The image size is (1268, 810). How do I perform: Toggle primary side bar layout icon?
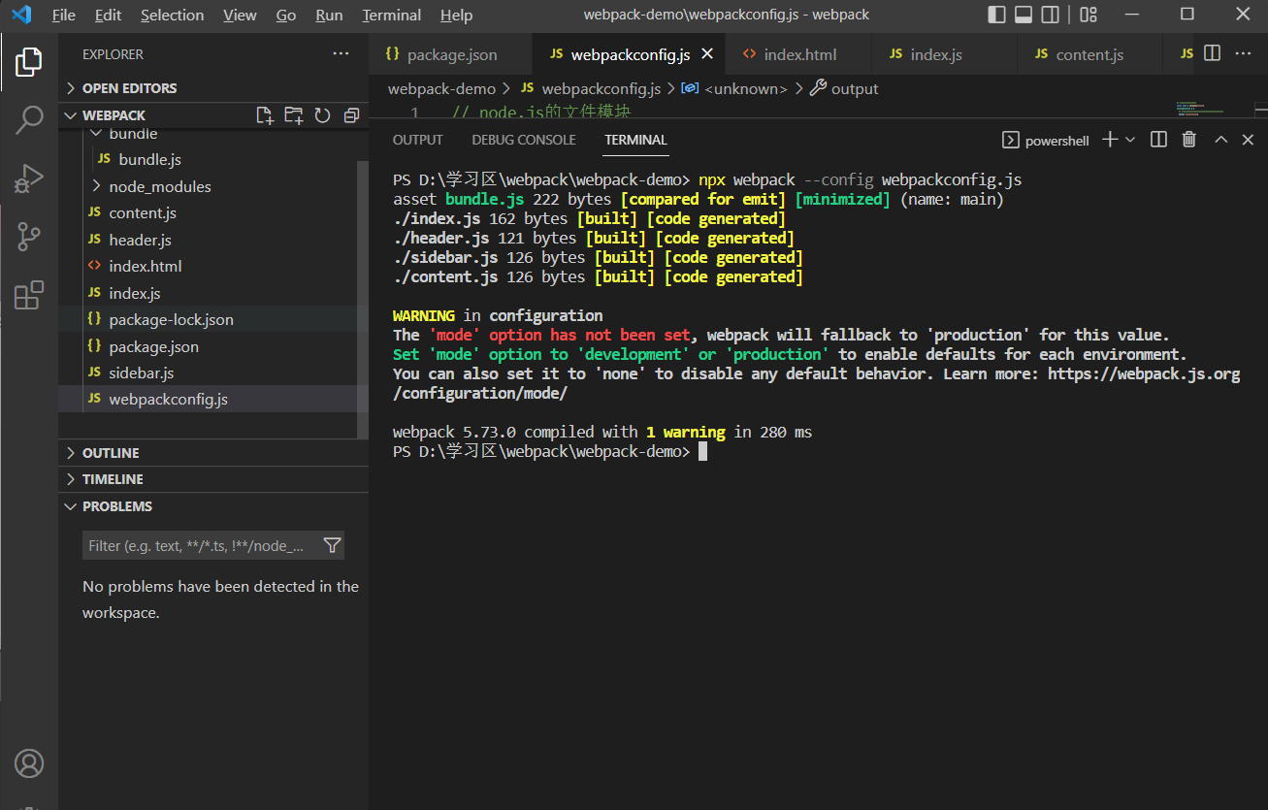pos(996,15)
